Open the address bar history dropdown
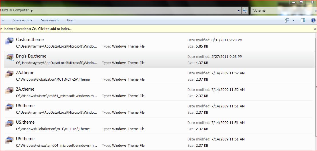 pyautogui.click(x=239, y=11)
